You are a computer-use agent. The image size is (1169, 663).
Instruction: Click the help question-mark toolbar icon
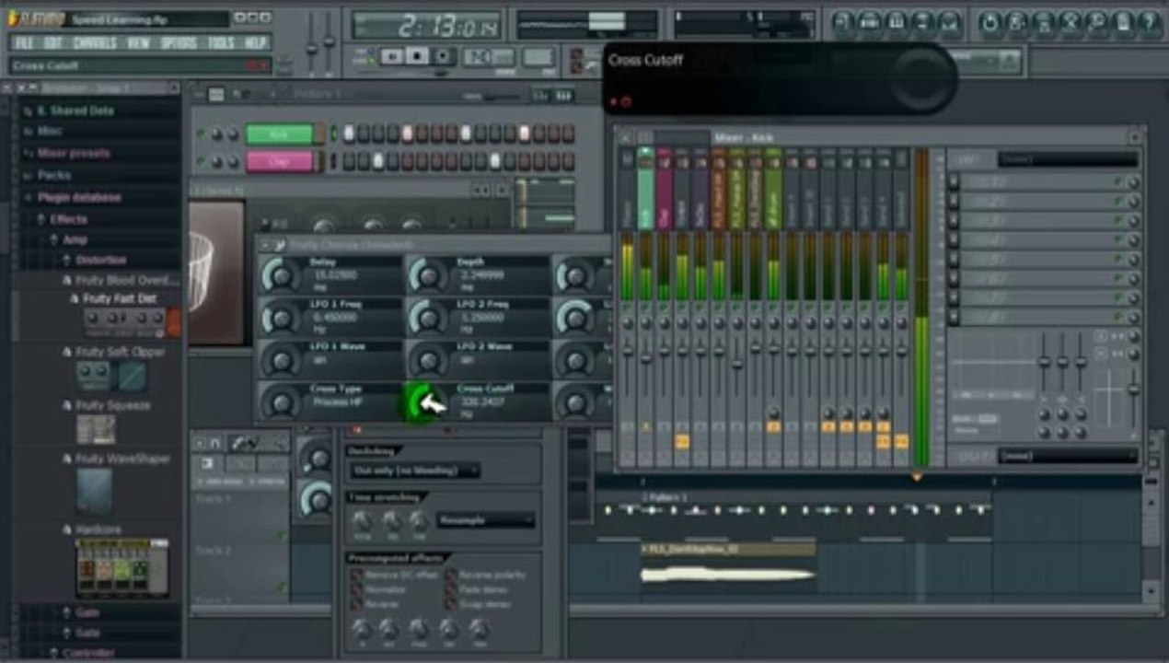point(1149,23)
